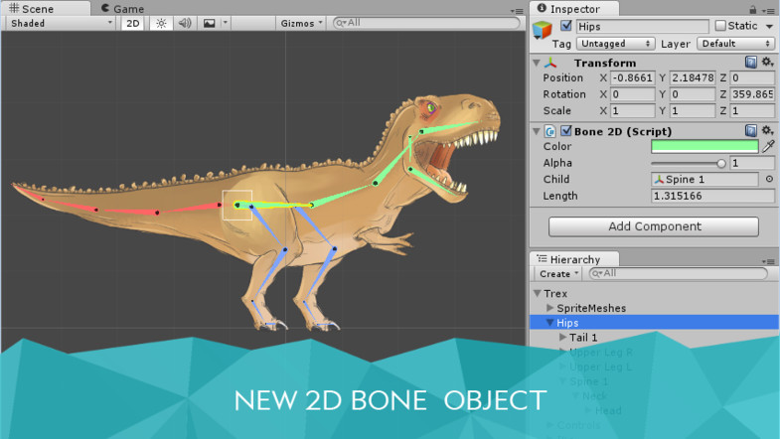
Task: Click the Alpha value field
Action: [752, 163]
